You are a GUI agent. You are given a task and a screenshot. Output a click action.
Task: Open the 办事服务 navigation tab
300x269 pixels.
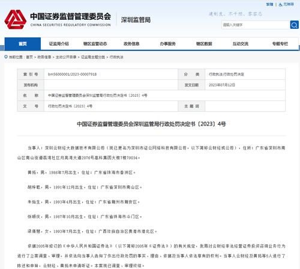(x=167, y=44)
